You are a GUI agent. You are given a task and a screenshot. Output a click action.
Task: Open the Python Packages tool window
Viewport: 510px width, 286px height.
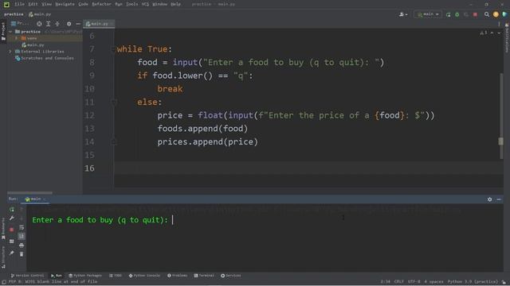click(85, 276)
